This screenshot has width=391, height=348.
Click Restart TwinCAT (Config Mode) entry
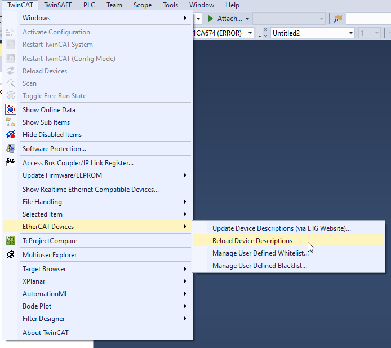click(x=98, y=59)
